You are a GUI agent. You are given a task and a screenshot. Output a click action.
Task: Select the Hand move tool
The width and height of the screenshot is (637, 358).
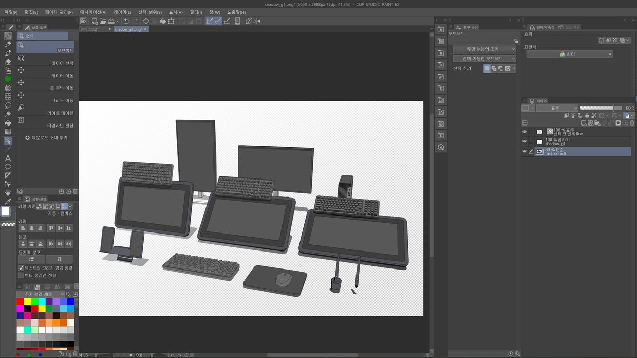8,192
